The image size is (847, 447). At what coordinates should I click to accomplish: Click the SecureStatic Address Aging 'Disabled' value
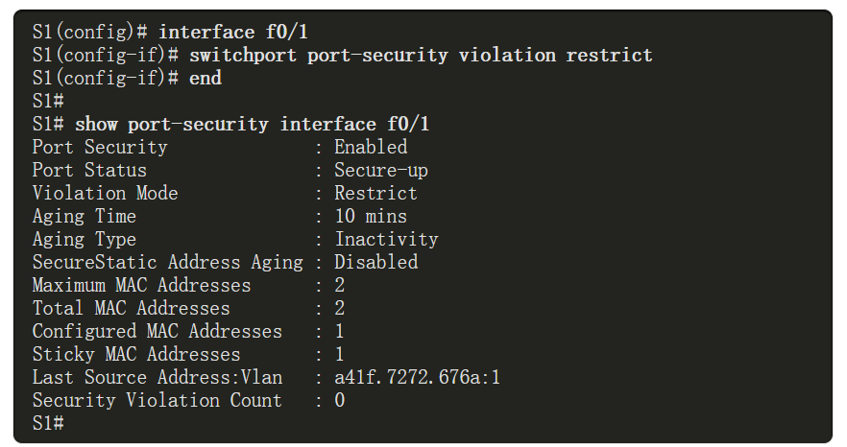pyautogui.click(x=375, y=262)
